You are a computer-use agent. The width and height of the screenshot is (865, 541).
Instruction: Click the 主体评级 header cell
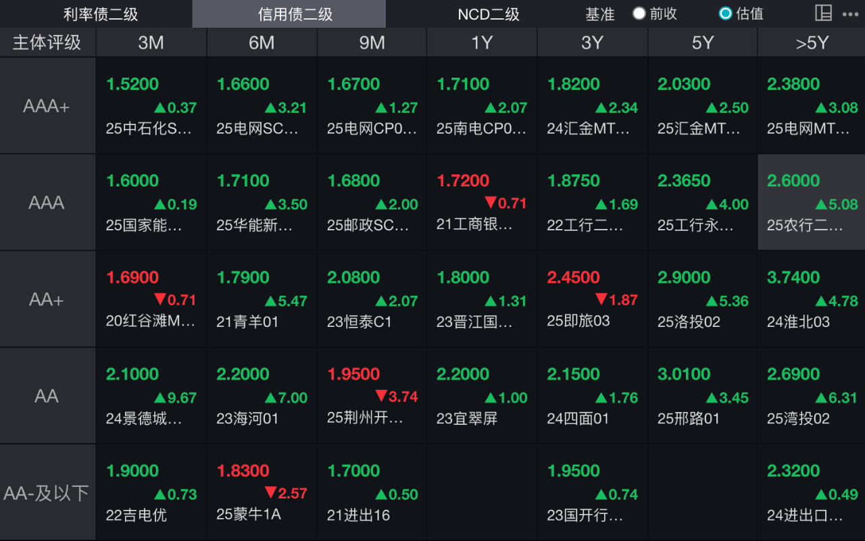(x=47, y=43)
